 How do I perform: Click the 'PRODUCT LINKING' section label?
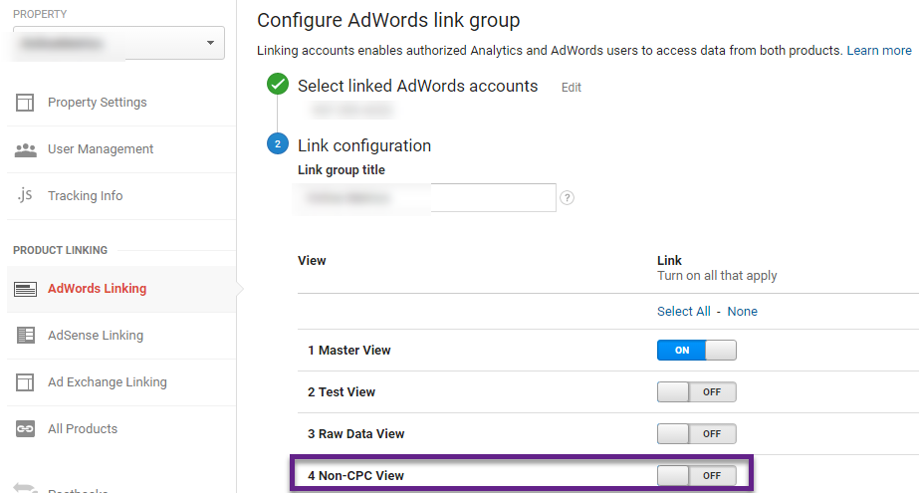(61, 250)
